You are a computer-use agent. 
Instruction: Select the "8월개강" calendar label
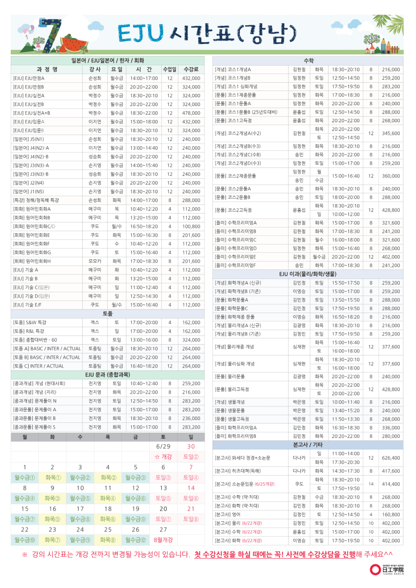click(163, 540)
